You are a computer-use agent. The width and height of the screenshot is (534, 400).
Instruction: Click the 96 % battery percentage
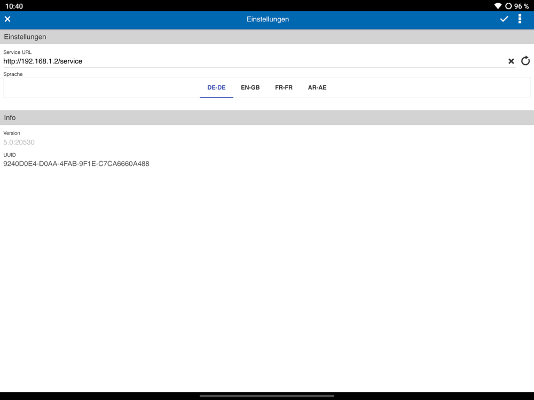click(521, 6)
